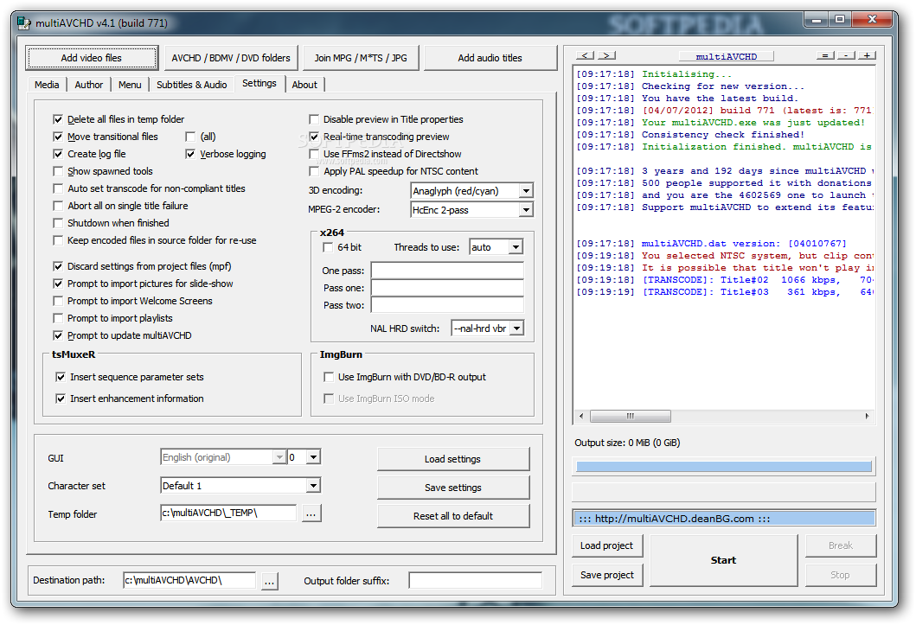This screenshot has width=916, height=625.
Task: Click Save project button
Action: 607,575
